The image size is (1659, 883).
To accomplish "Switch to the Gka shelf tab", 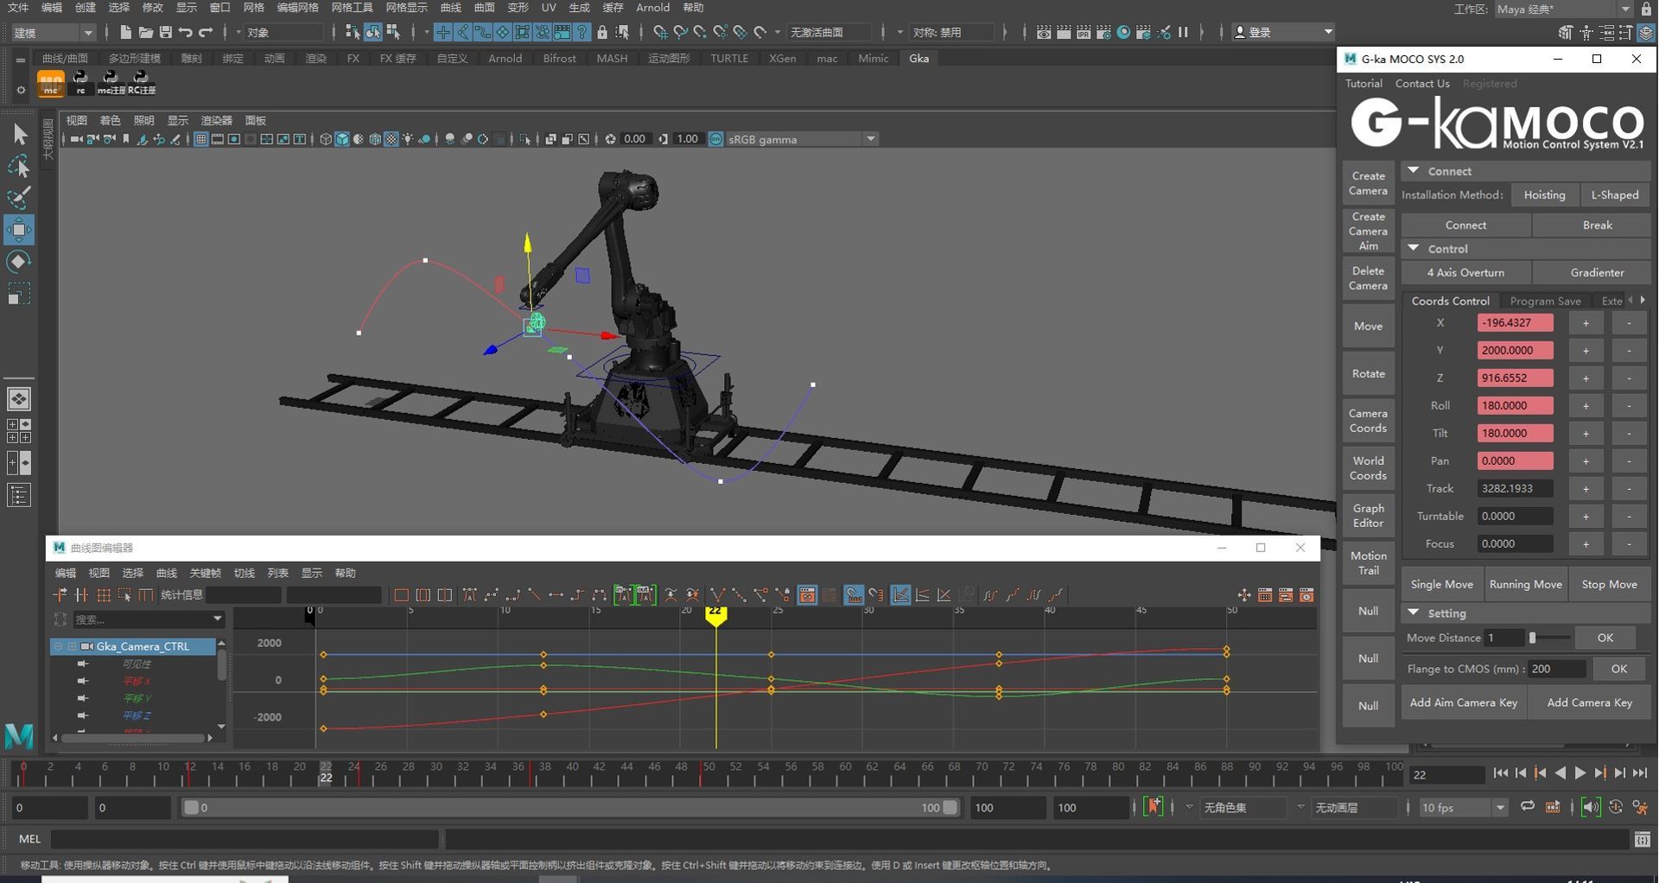I will 918,58.
